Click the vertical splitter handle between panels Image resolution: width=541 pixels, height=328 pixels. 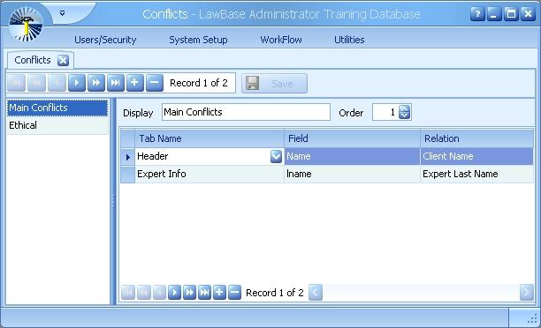[x=113, y=201]
